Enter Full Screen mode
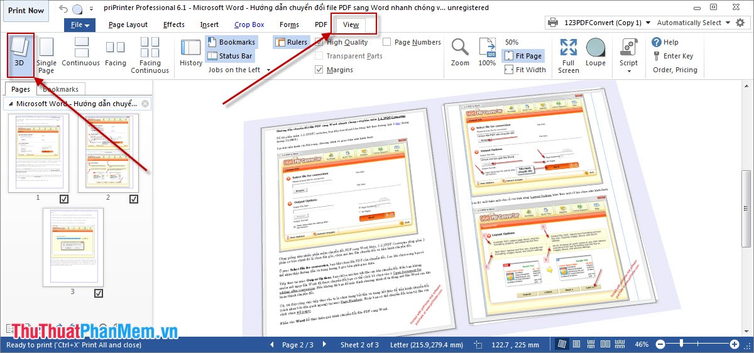Viewport: 754px width, 353px height. tap(568, 55)
